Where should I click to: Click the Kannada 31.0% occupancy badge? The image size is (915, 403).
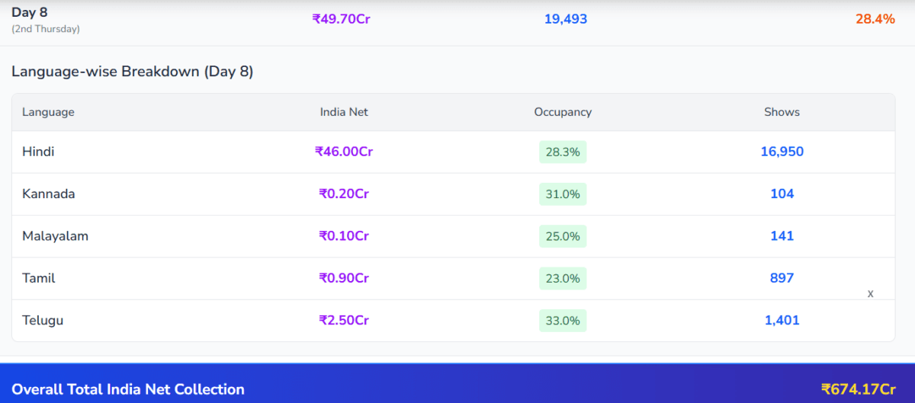click(x=563, y=194)
